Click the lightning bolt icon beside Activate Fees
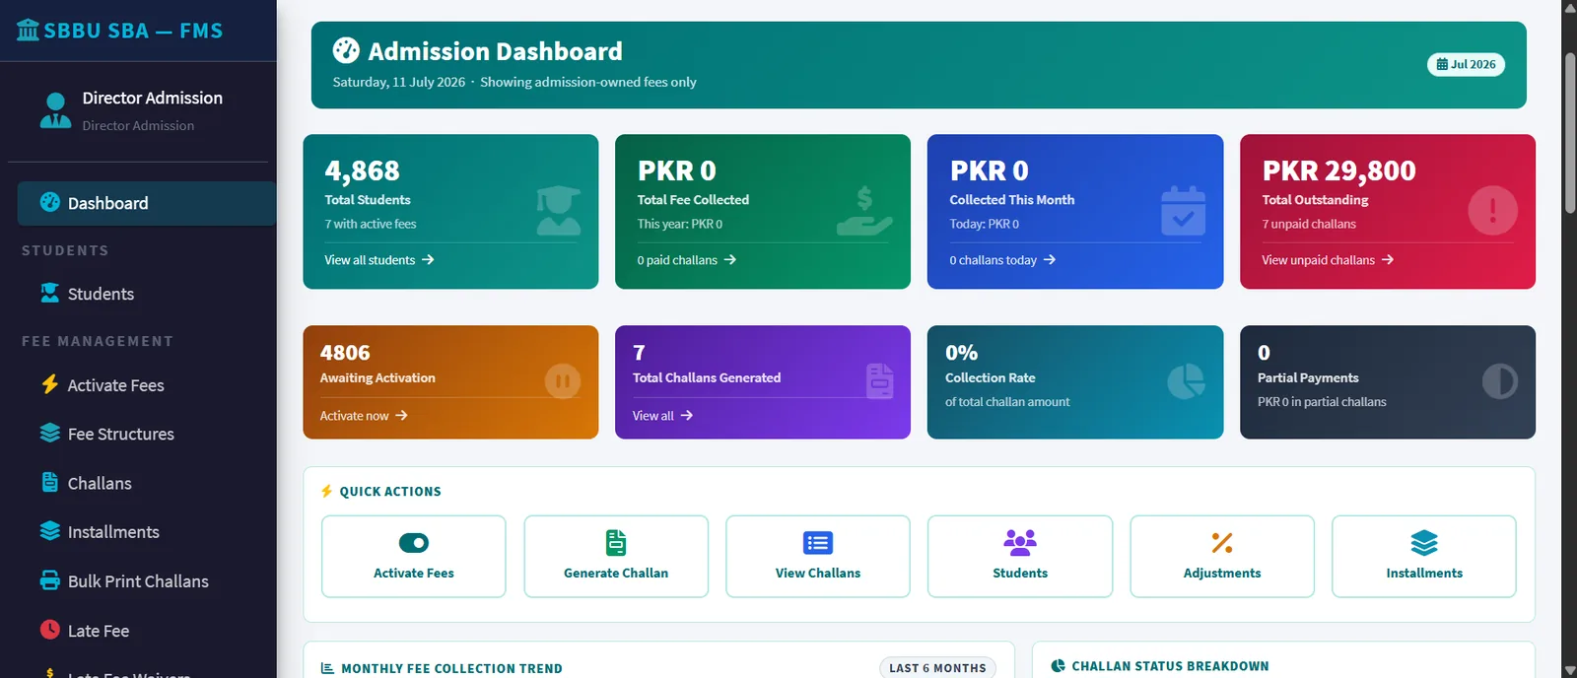Screen dimensions: 1577x678 coord(50,384)
